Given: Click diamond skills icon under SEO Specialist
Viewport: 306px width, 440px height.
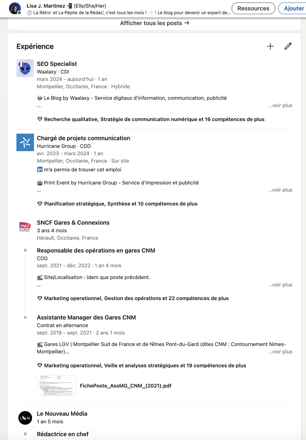Looking at the screenshot, I should click(40, 119).
